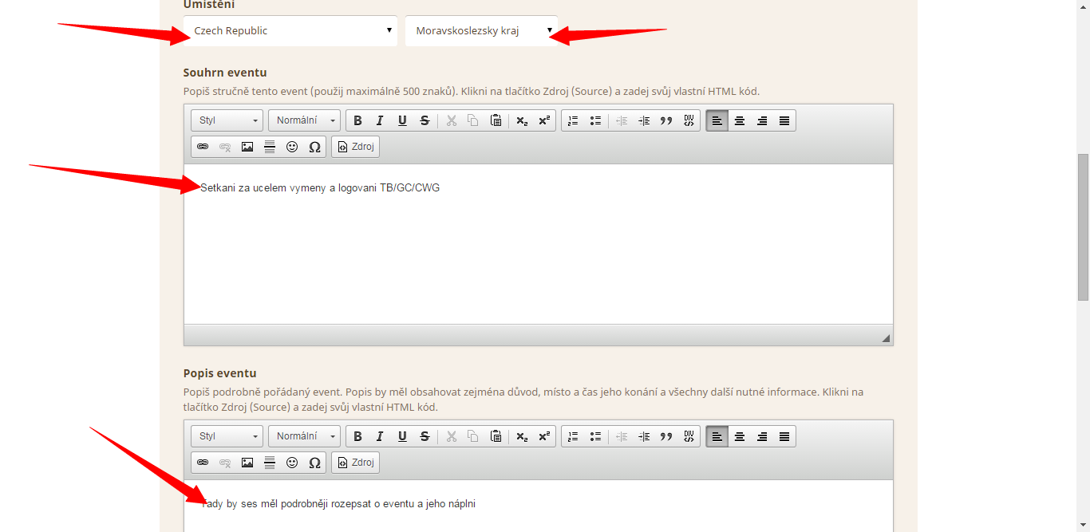Click the Zdroj source button in the Souhrn eventu editor
Screen dimensions: 1090x532
355,148
